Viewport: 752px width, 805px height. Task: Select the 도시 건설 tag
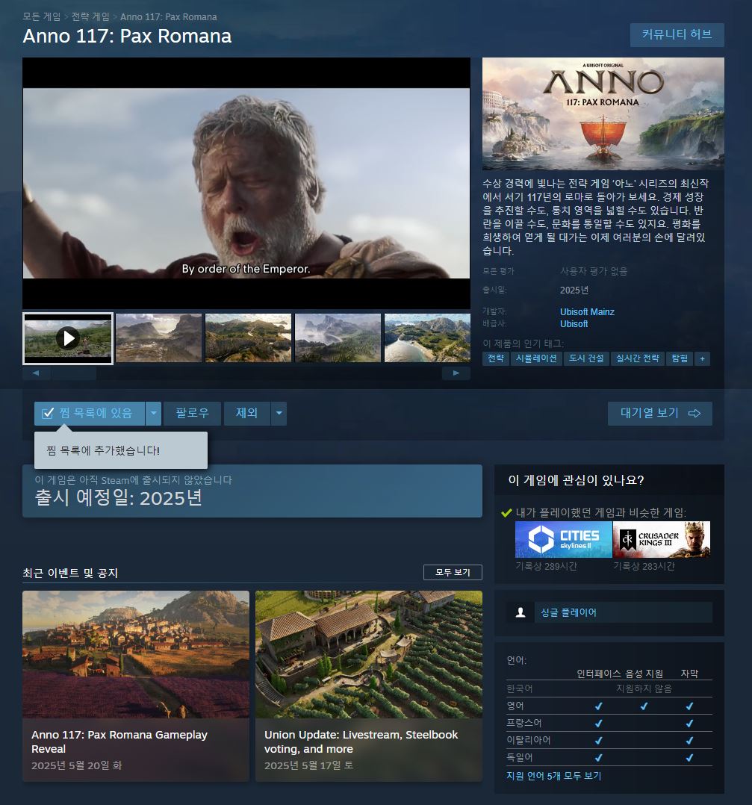586,358
